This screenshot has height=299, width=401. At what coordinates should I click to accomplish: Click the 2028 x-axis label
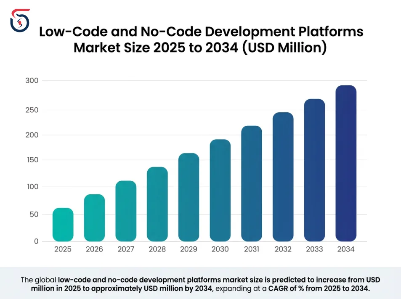pos(157,249)
